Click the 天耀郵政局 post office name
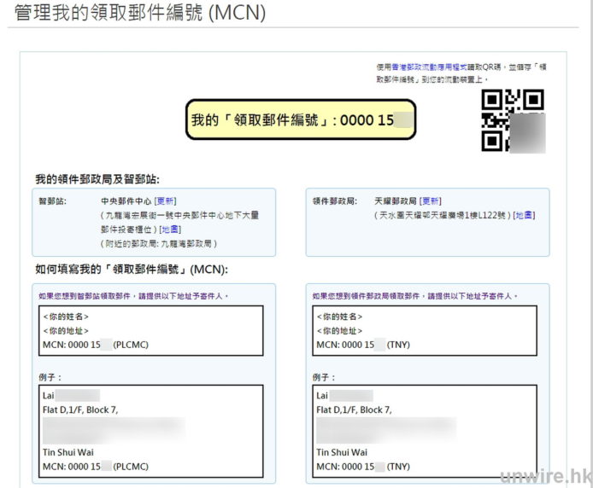This screenshot has height=488, width=593. (396, 201)
